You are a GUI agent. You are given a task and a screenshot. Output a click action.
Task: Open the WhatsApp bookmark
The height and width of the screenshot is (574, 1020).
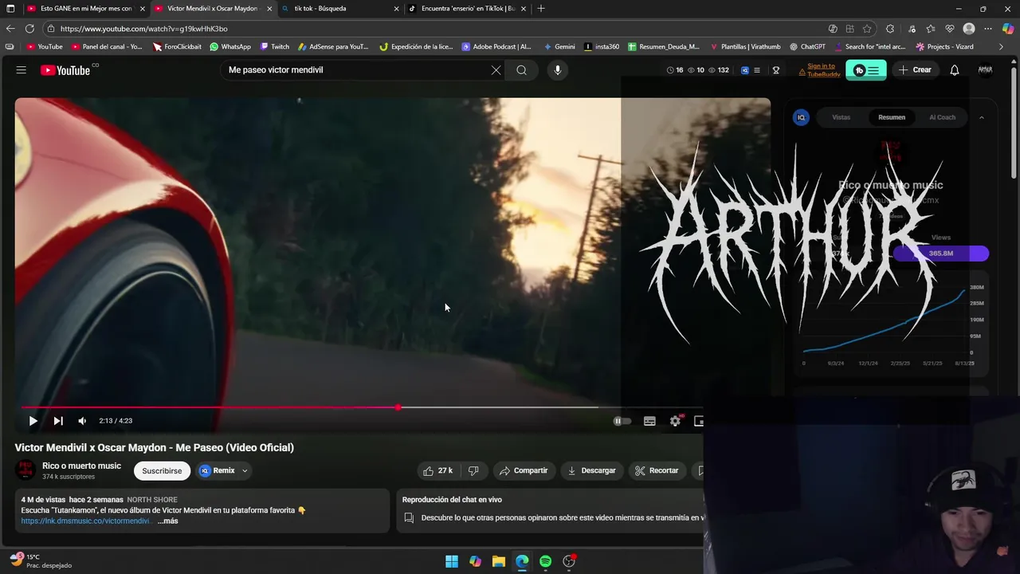229,47
